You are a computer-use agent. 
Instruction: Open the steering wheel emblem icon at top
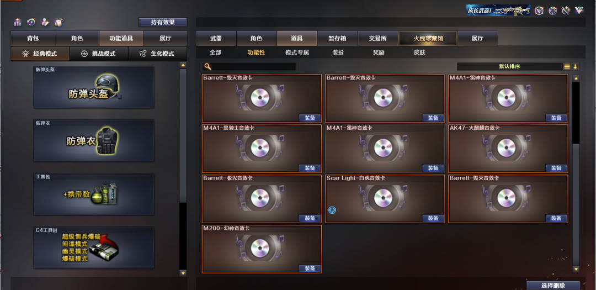pyautogui.click(x=552, y=10)
